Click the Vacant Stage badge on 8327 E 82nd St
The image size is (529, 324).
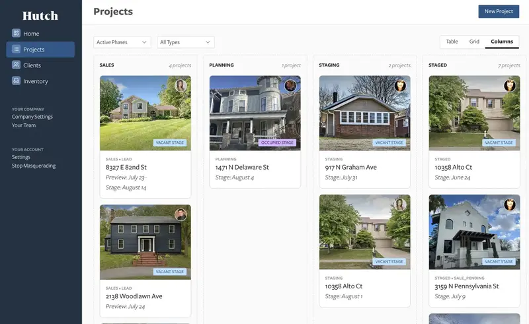[170, 143]
